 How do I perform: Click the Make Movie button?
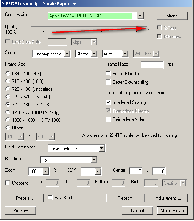pyautogui.click(x=172, y=211)
